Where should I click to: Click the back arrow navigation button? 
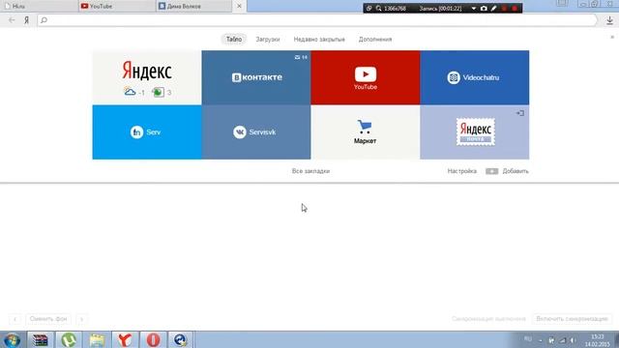[12, 20]
